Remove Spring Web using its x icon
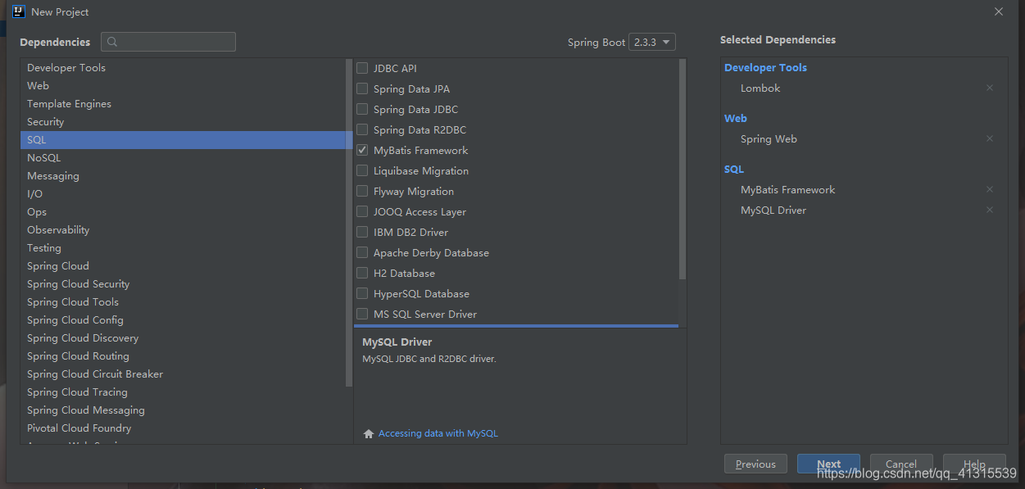The width and height of the screenshot is (1025, 489). [x=990, y=138]
